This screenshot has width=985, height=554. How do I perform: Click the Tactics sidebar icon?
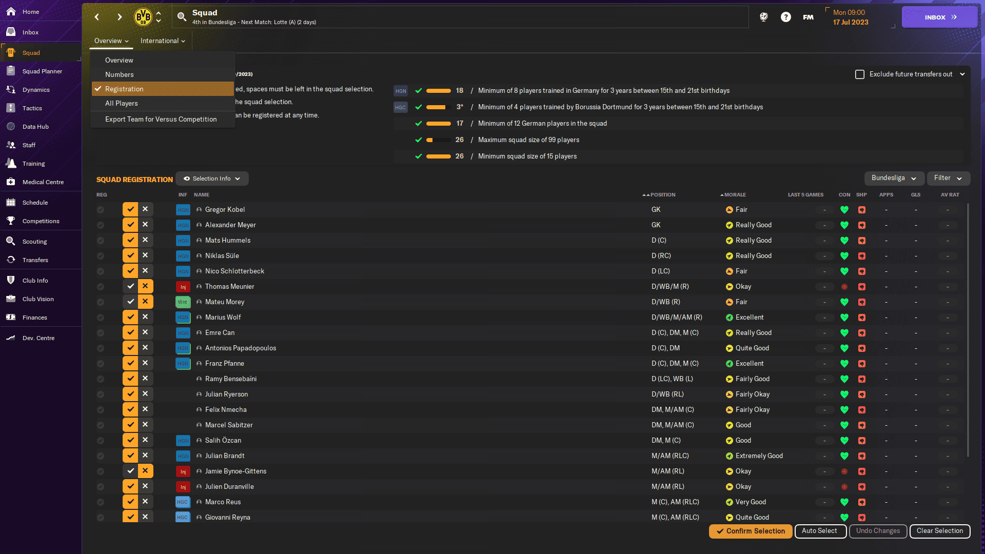[x=11, y=108]
